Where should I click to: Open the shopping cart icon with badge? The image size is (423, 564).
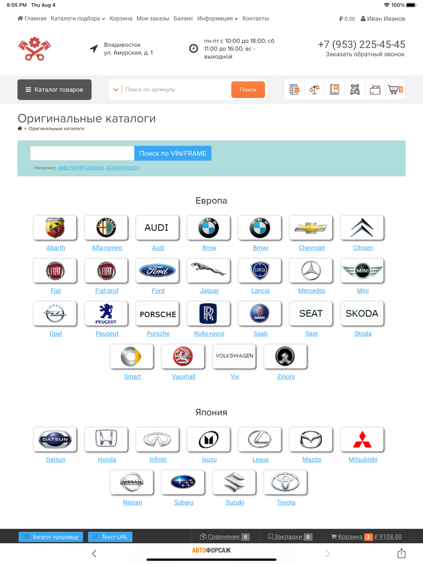tap(395, 90)
